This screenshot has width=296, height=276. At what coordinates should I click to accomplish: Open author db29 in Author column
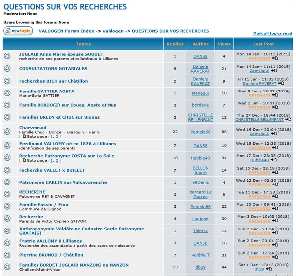coord(200,267)
